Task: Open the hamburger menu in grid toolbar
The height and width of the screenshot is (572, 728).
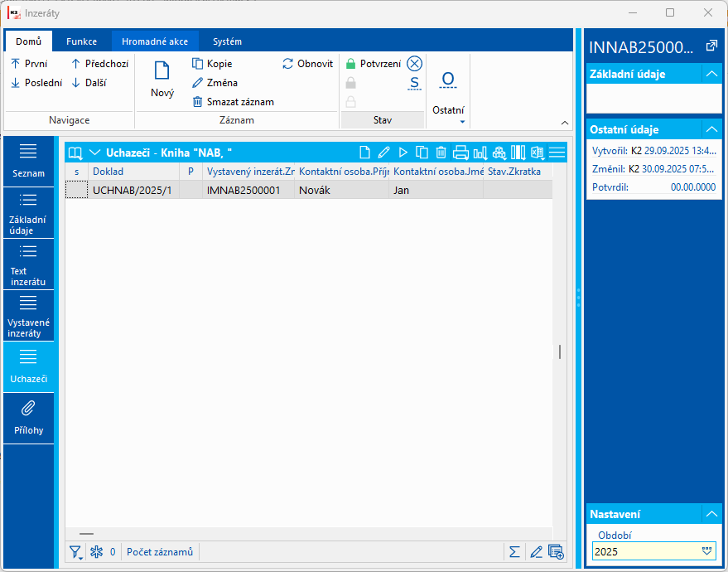Action: [557, 153]
